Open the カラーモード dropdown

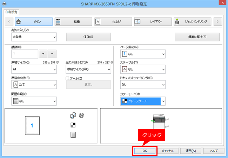143,101
